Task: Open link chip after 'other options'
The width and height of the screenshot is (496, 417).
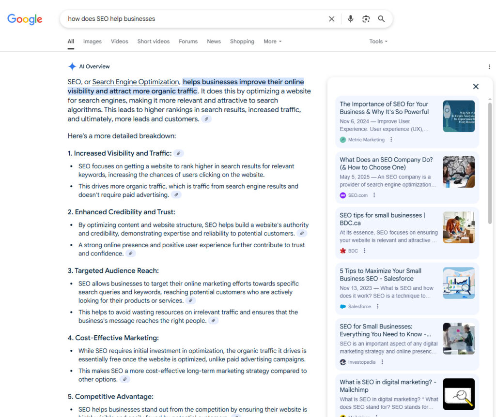Action: point(124,379)
